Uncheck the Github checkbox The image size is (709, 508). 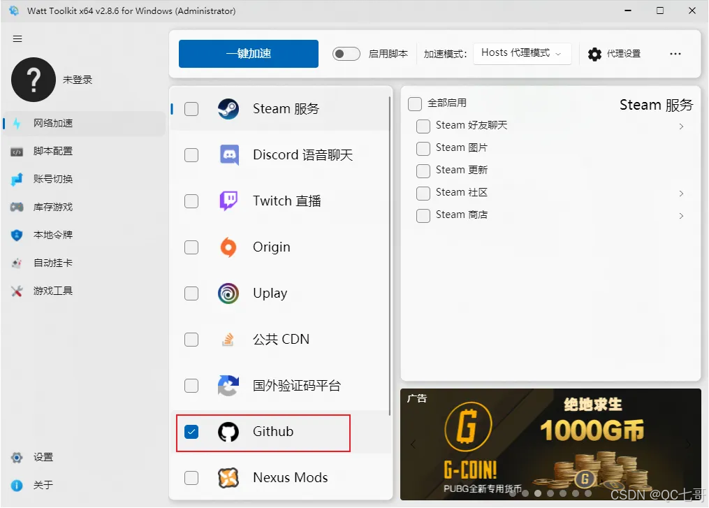[x=191, y=432]
